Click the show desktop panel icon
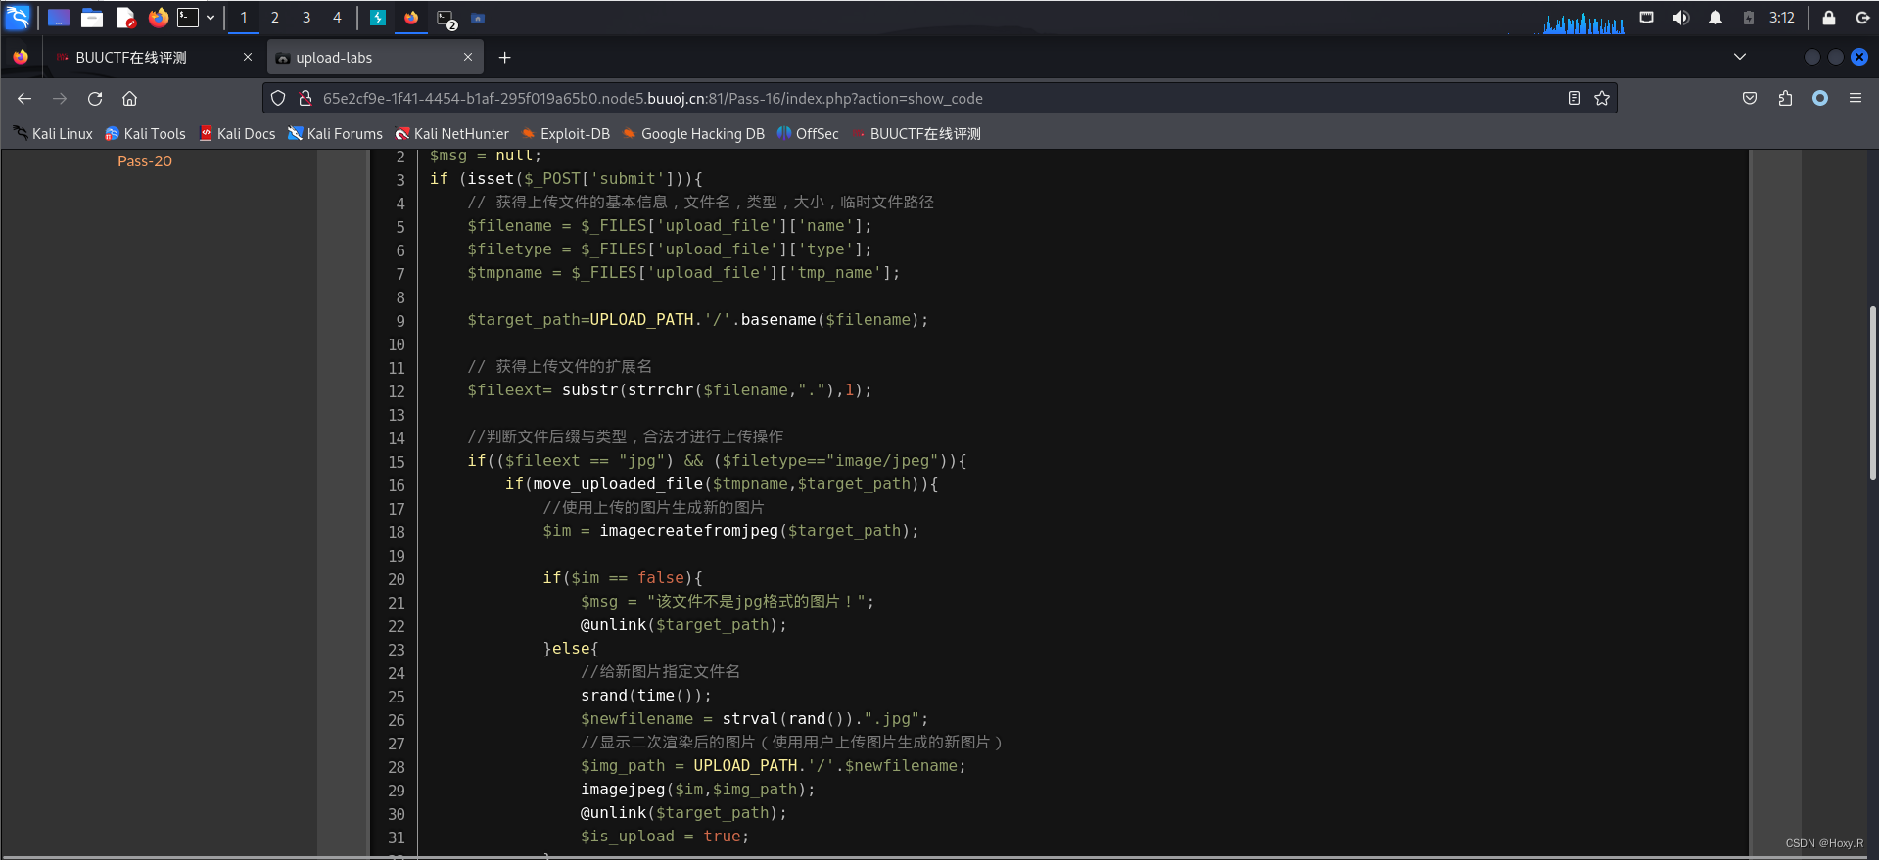 tap(59, 18)
